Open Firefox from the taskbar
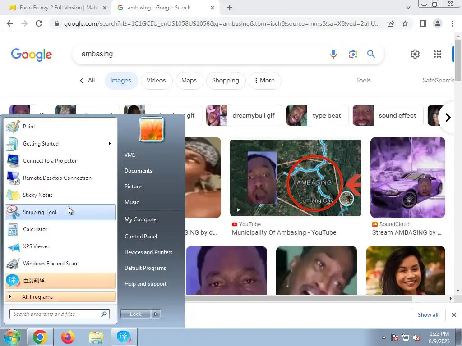462x346 pixels. [68, 337]
